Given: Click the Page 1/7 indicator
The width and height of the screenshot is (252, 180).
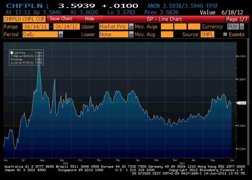Looking at the screenshot, I should pos(236,19).
